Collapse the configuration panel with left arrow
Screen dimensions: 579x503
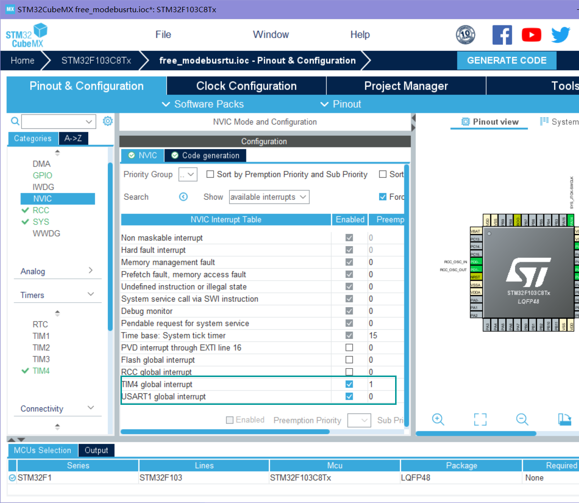tap(413, 118)
